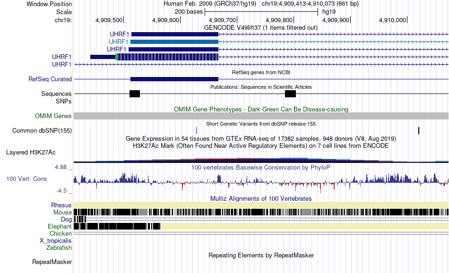Viewport: 449px width, 273px height.
Task: Click the 100 vertebrates Basewise Conservation title
Action: [261, 167]
